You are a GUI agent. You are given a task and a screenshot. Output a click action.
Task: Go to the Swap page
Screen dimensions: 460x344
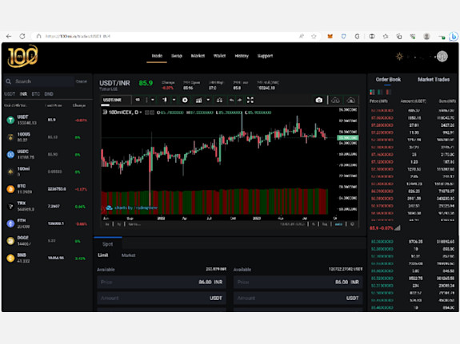(x=177, y=56)
